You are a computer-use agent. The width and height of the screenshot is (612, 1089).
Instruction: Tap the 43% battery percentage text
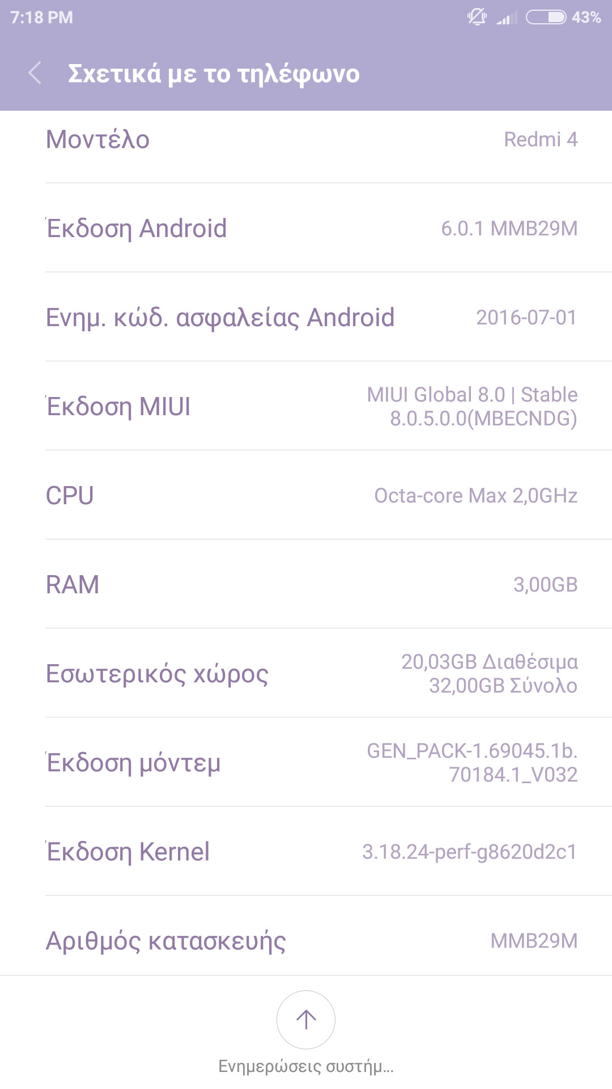tap(586, 18)
